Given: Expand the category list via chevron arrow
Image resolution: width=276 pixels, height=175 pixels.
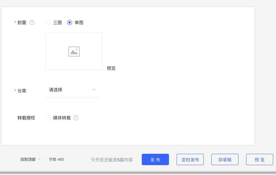Looking at the screenshot, I should point(94,90).
